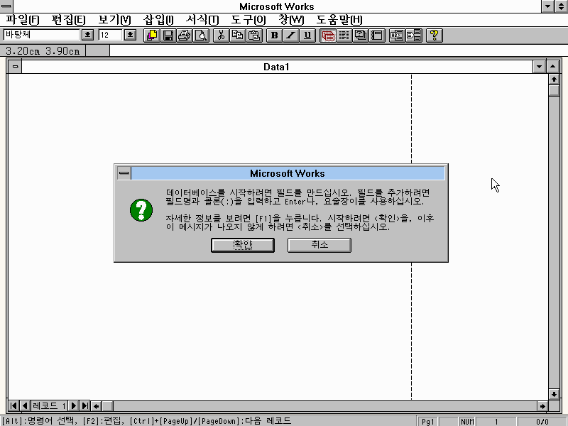The image size is (568, 426).
Task: Click the 취소 button in dialog
Action: [x=319, y=245]
